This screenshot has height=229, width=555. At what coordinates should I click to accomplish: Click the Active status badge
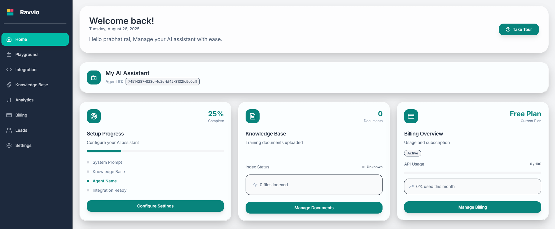pos(413,153)
